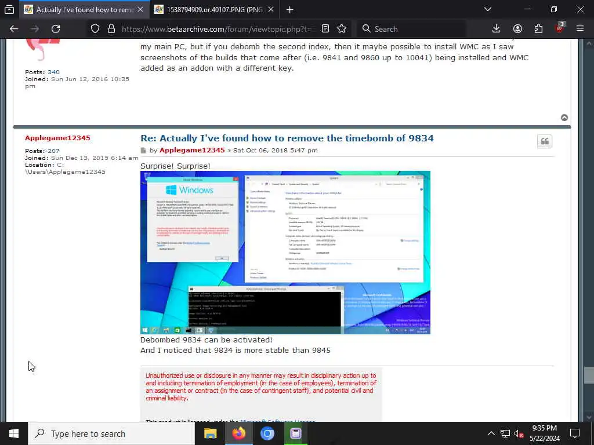594x445 pixels.
Task: Open the downloads panel
Action: tap(497, 29)
